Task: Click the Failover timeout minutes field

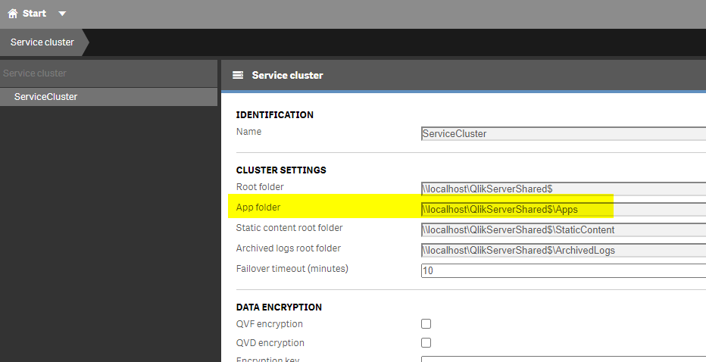Action: click(564, 270)
